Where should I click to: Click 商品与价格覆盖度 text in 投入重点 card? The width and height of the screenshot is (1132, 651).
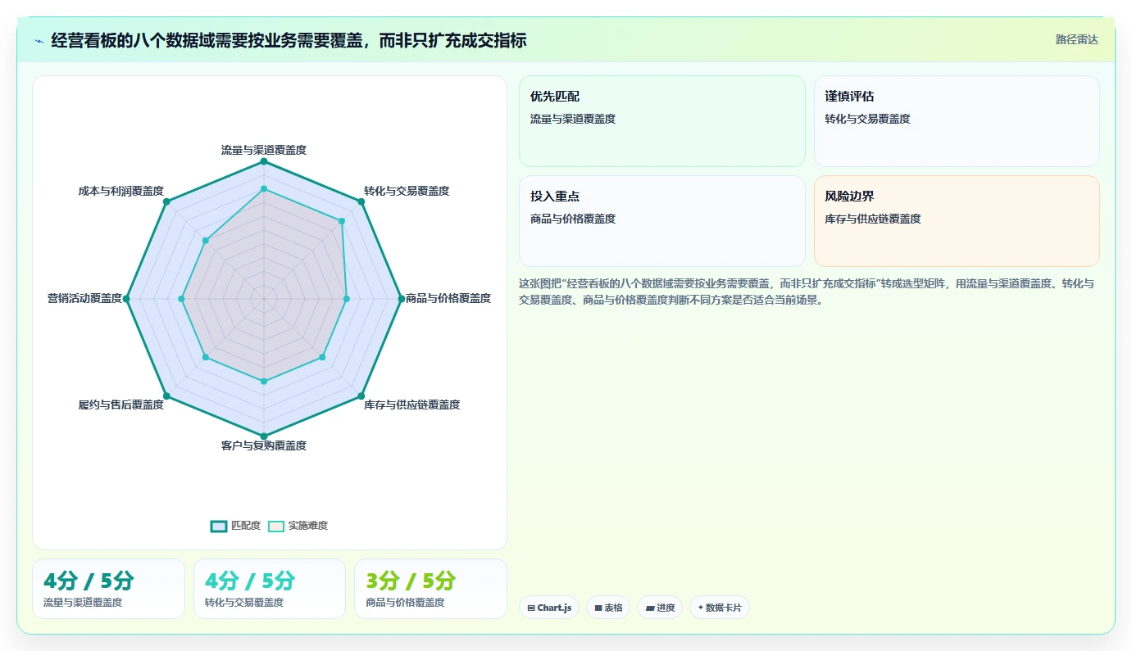(x=573, y=219)
